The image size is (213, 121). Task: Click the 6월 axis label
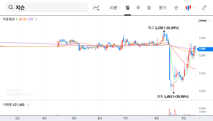(x=100, y=118)
